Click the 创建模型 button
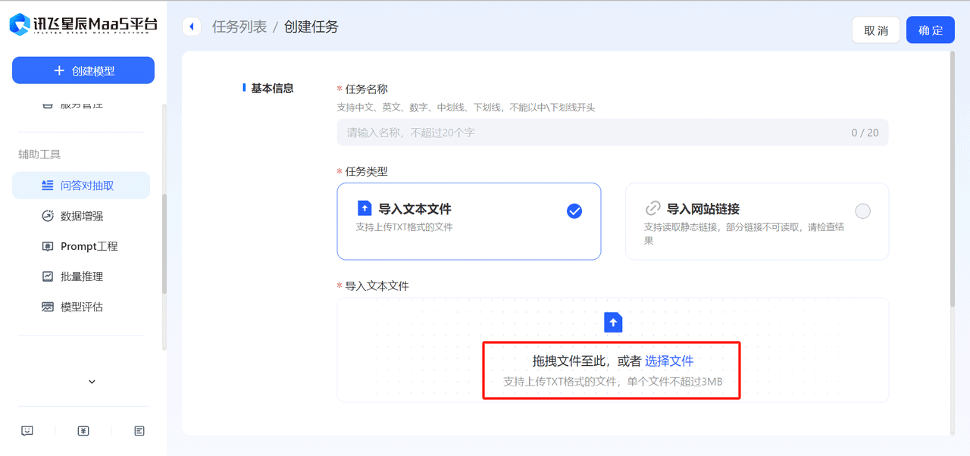The image size is (970, 456). click(x=83, y=70)
